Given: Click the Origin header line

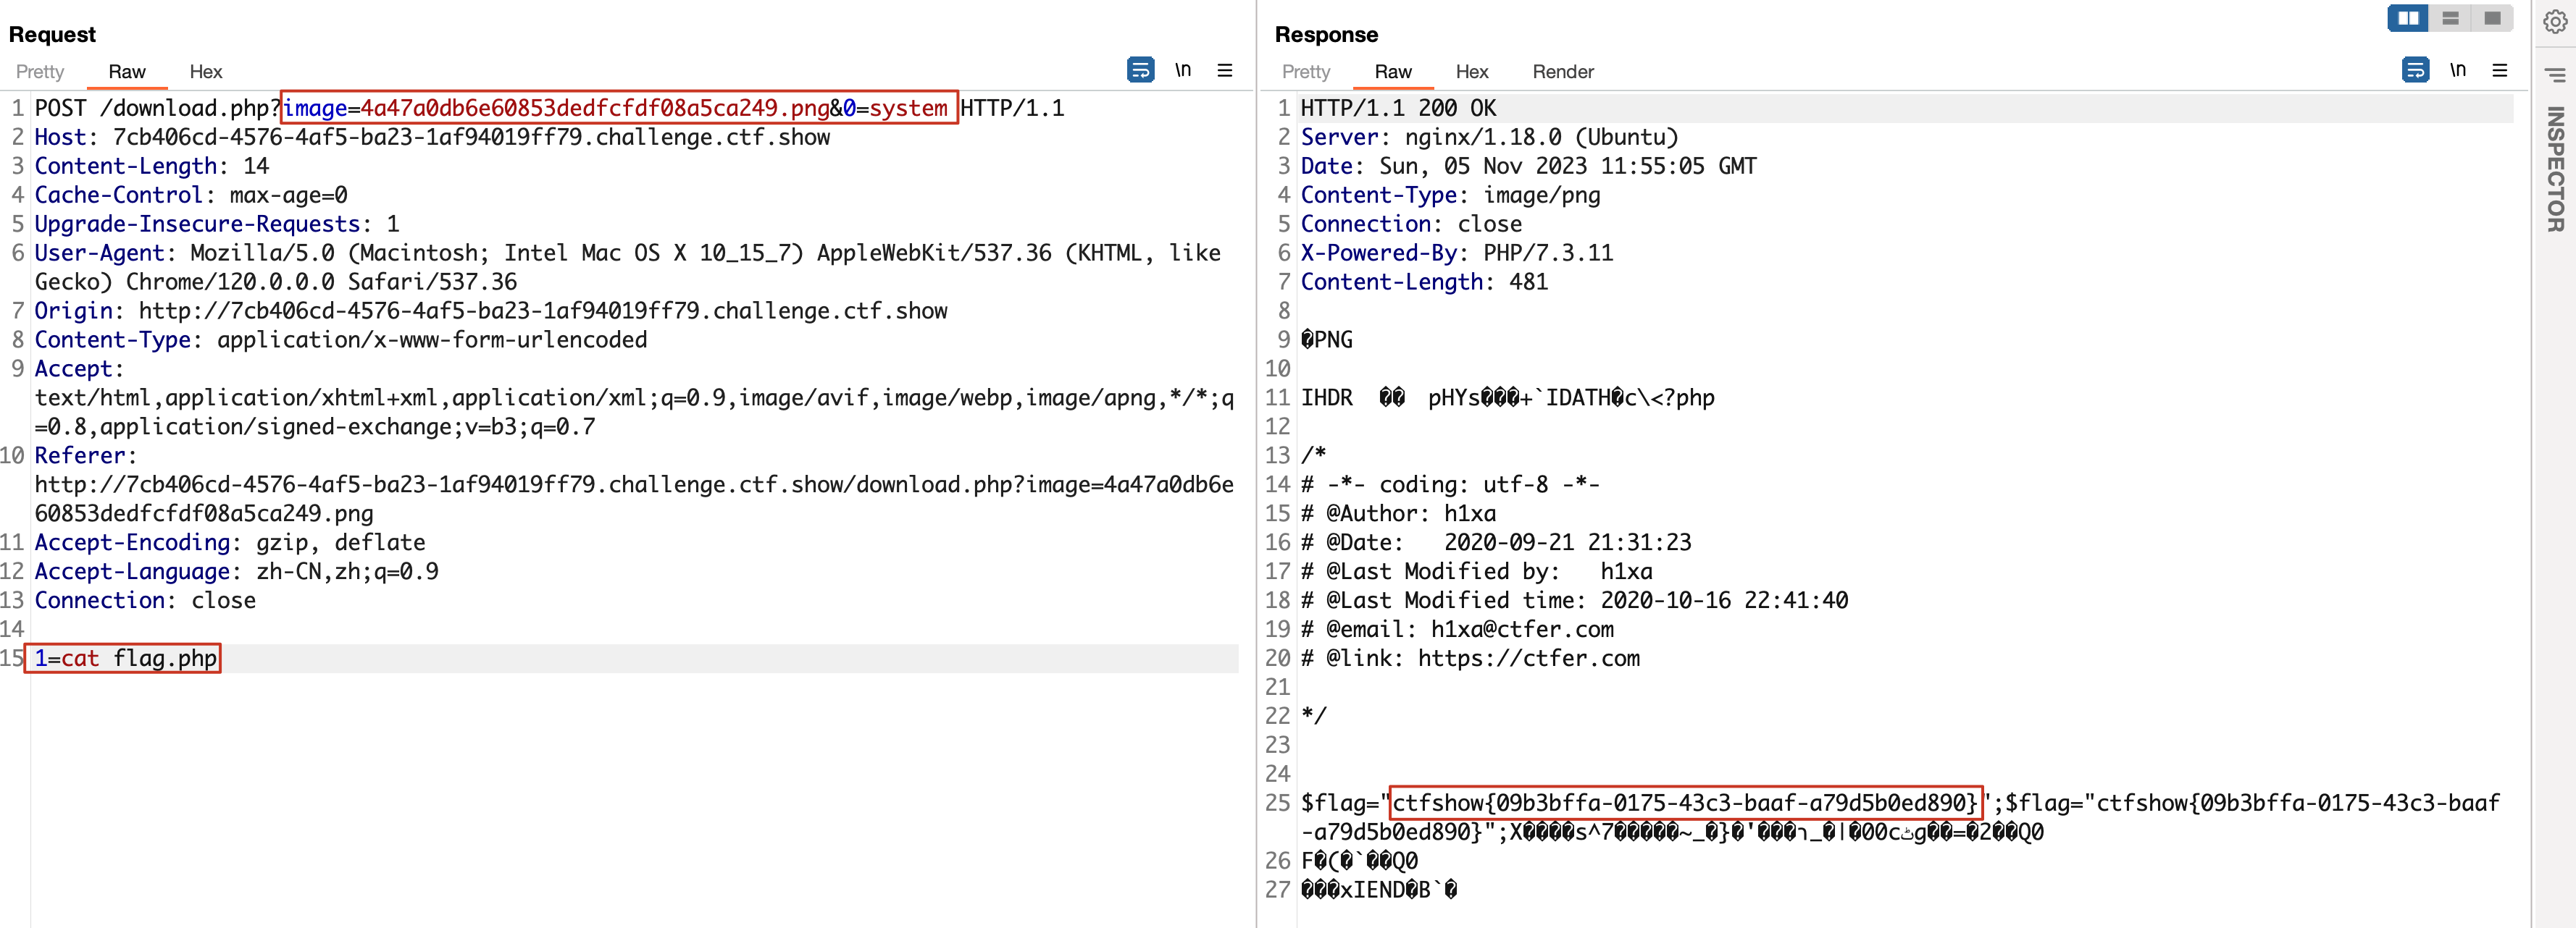Looking at the screenshot, I should [x=491, y=311].
